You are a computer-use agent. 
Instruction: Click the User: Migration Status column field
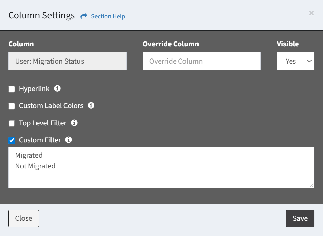67,61
